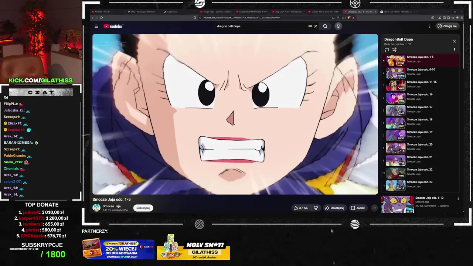Play playlist item Smocze Jaja odc. 18
Screen dimensions: 473x266
tap(421, 122)
